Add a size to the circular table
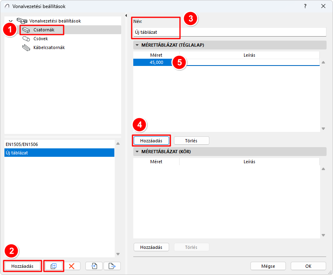 pyautogui.click(x=151, y=247)
